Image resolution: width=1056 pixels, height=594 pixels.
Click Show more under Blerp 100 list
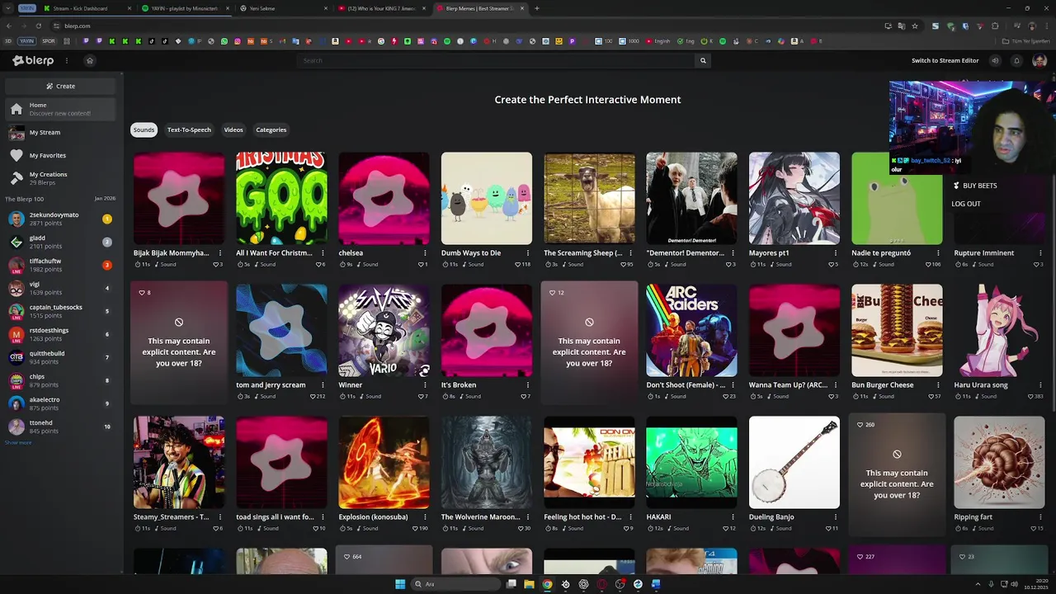18,443
